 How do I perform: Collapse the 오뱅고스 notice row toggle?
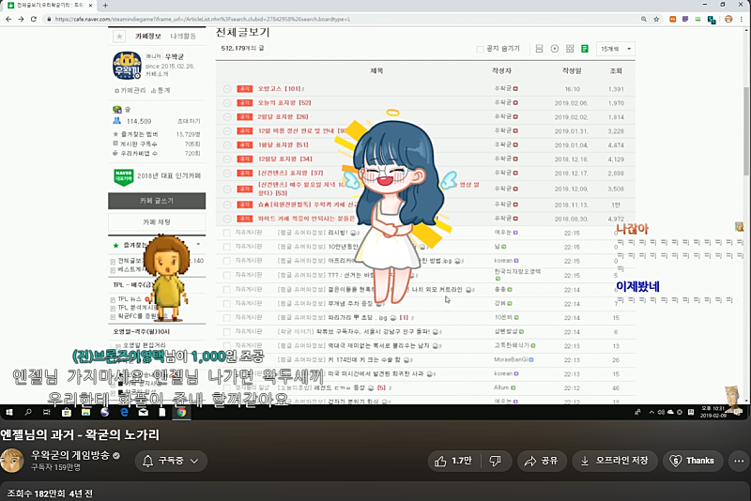(x=227, y=88)
